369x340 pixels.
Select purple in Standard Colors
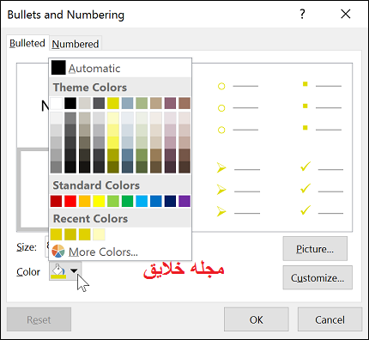coord(184,201)
